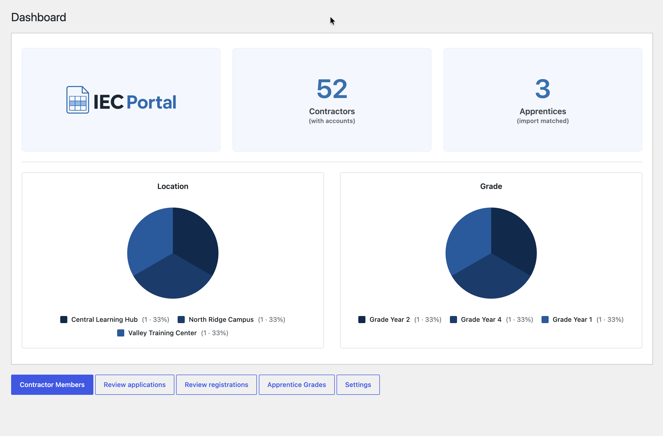The height and width of the screenshot is (436, 663).
Task: Switch to Review applications tab
Action: pyautogui.click(x=135, y=384)
